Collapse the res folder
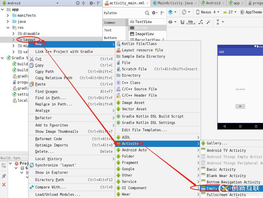263x198 pixels. coord(8,27)
